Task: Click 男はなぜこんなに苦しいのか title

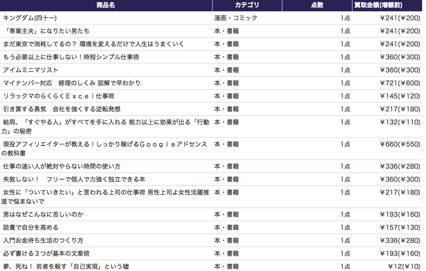Action: [x=43, y=214]
